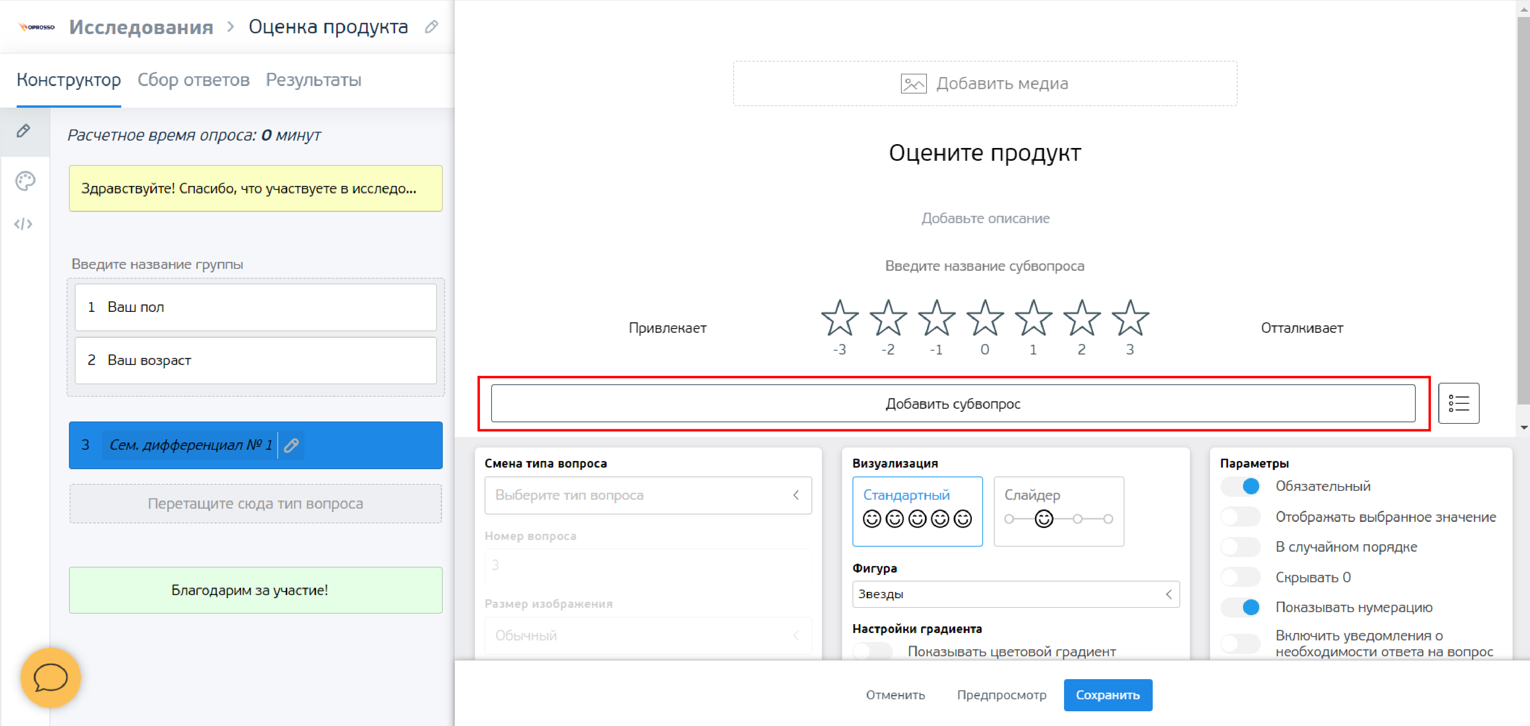Open the list options icon button
The image size is (1530, 726).
(x=1459, y=403)
